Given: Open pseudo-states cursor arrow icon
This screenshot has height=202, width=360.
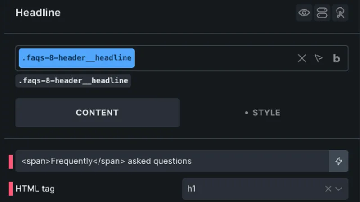Looking at the screenshot, I should 319,58.
